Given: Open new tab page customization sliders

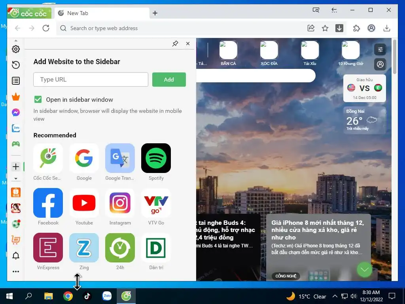Looking at the screenshot, I should (x=380, y=49).
